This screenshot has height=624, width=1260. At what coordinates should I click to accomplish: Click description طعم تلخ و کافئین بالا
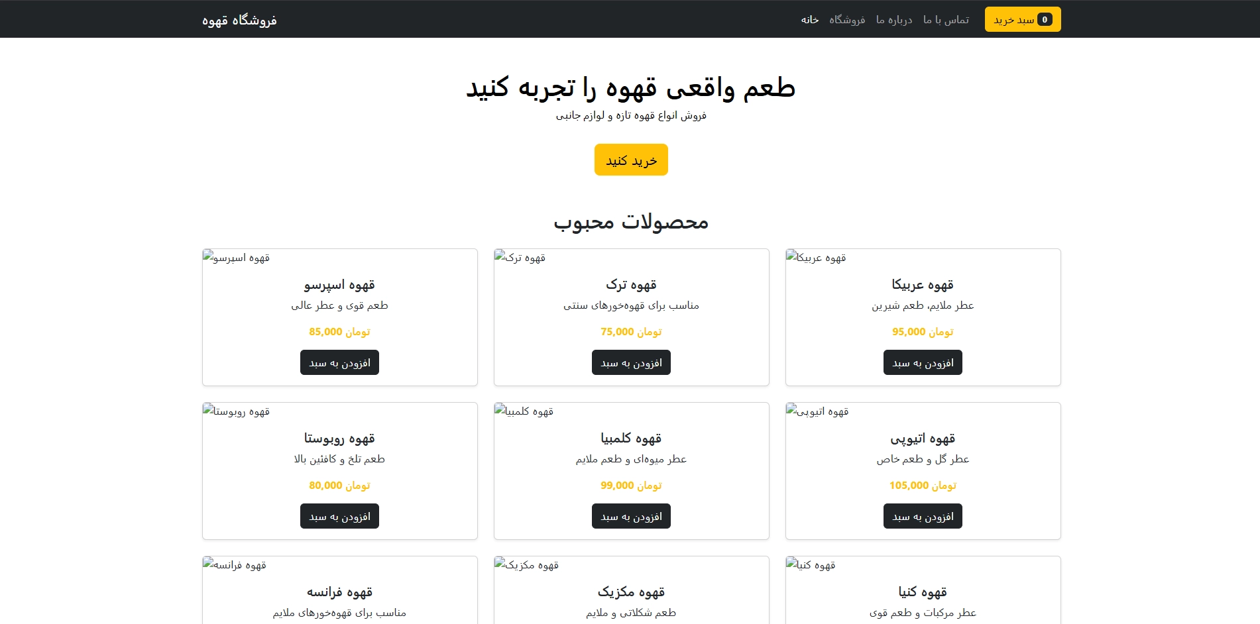point(339,458)
